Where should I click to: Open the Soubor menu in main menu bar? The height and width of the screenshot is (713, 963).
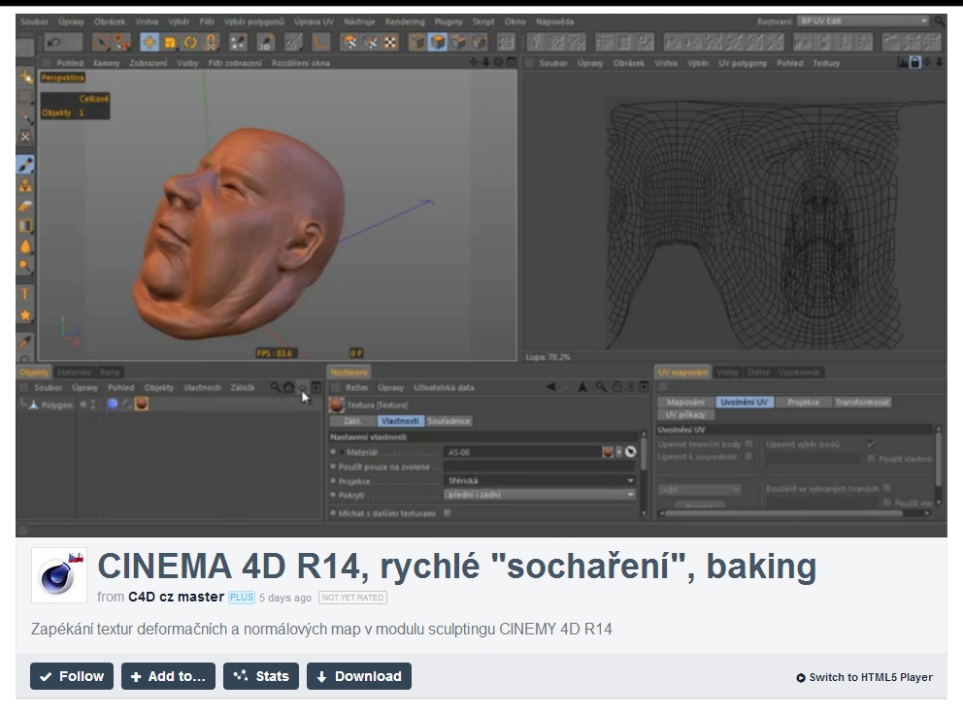34,21
